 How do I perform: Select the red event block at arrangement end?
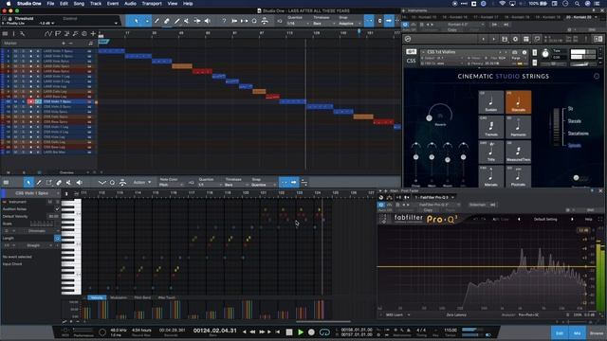[x=383, y=122]
